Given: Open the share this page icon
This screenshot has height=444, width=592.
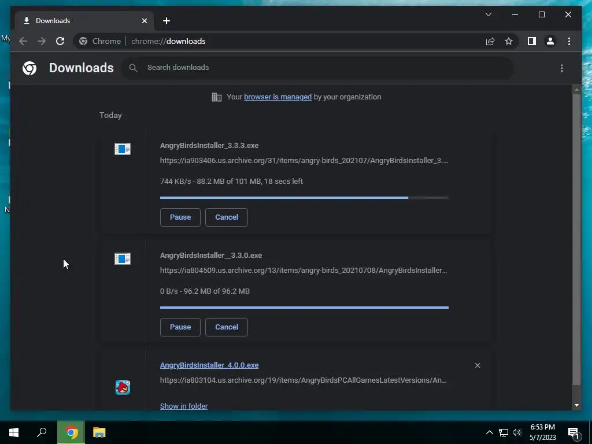Looking at the screenshot, I should point(490,41).
